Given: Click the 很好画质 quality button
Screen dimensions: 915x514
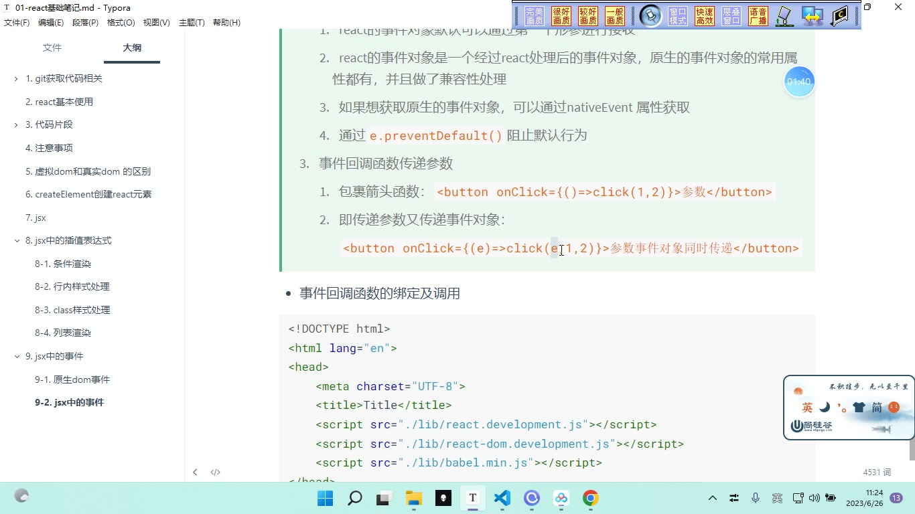Looking at the screenshot, I should tap(561, 16).
